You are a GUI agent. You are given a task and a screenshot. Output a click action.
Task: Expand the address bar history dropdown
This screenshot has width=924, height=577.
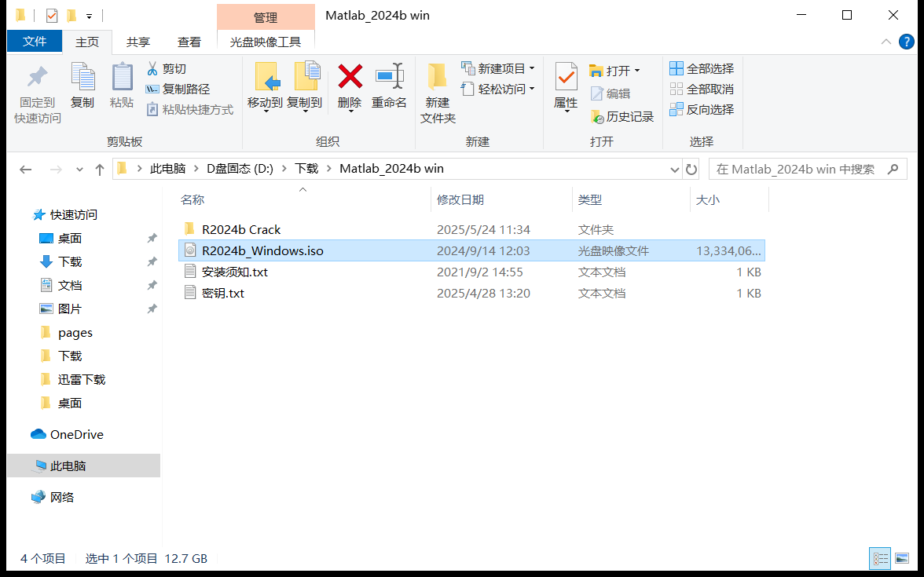[x=675, y=170]
